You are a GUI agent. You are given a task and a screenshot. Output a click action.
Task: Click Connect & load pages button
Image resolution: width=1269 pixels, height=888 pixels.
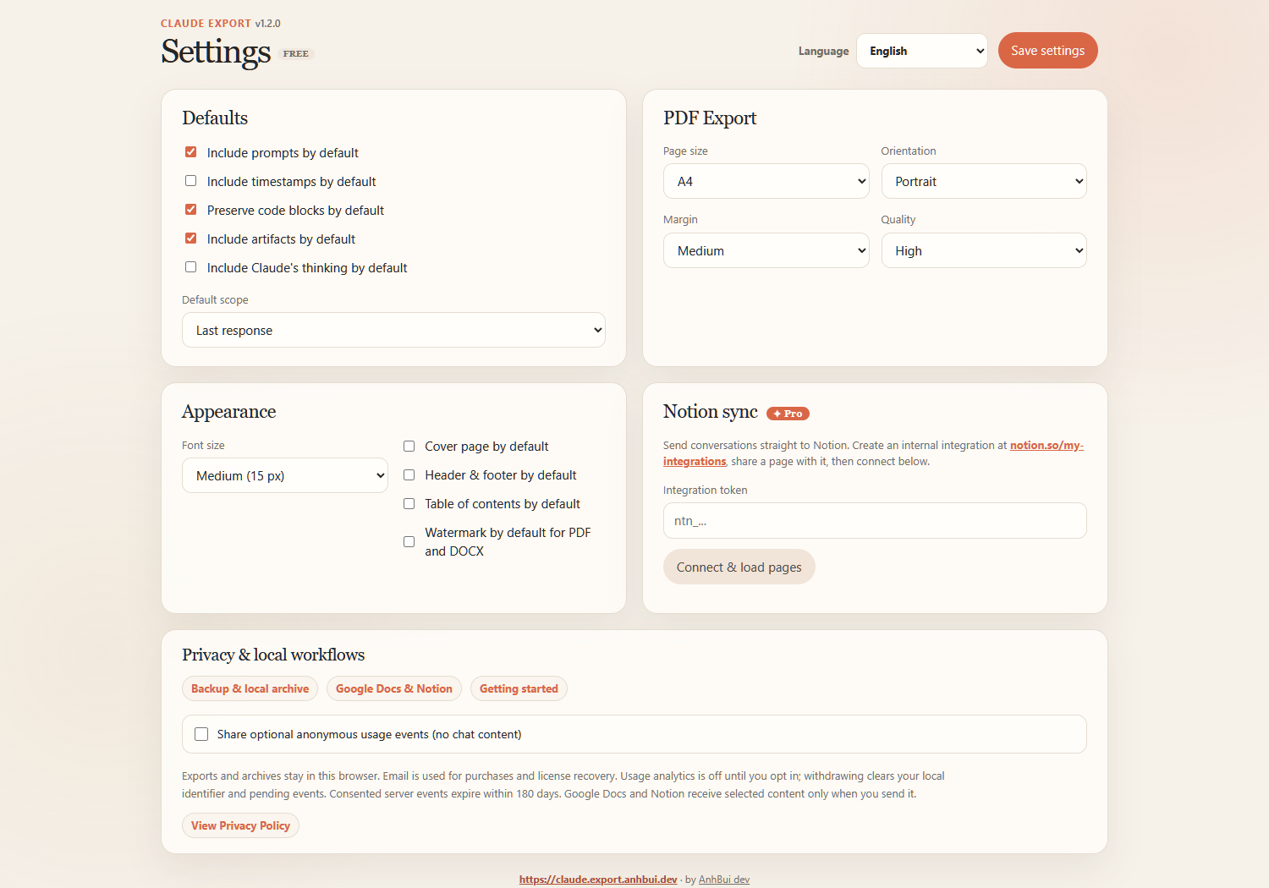coord(739,567)
